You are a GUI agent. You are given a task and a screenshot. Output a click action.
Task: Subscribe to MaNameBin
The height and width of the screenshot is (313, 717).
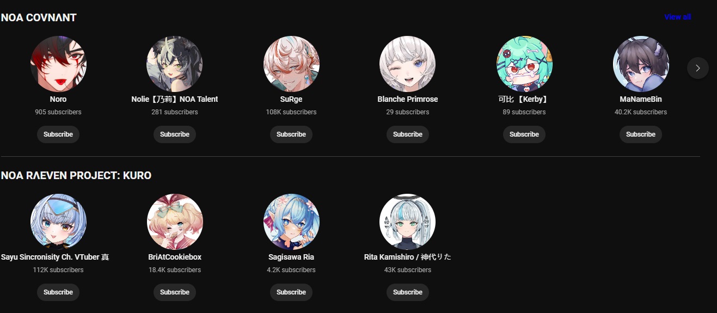(x=641, y=134)
